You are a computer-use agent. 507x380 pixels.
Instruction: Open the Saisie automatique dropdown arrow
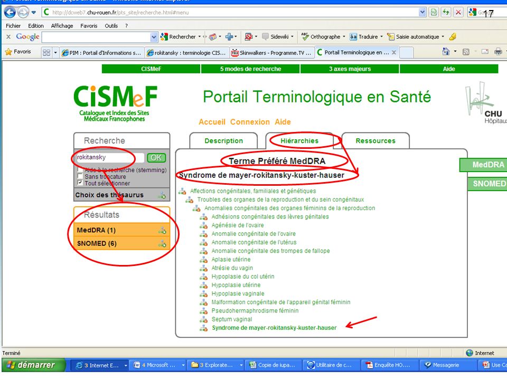pos(443,37)
